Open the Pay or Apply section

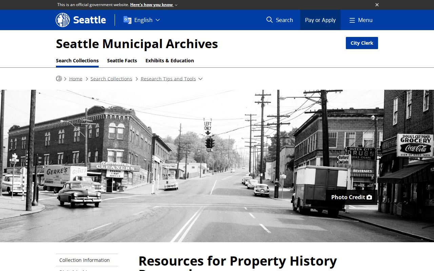(x=320, y=20)
